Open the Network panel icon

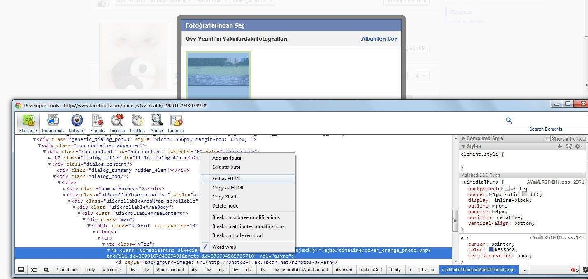click(x=77, y=120)
